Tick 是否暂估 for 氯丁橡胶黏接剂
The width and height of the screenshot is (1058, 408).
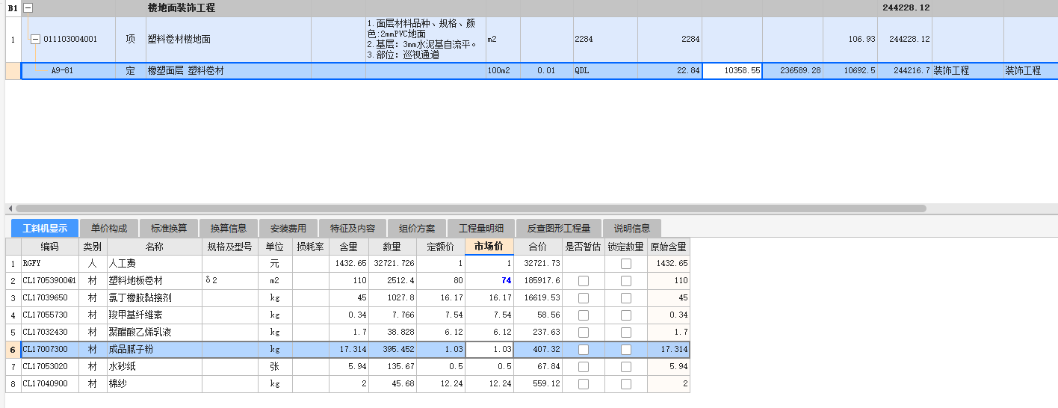pos(584,297)
